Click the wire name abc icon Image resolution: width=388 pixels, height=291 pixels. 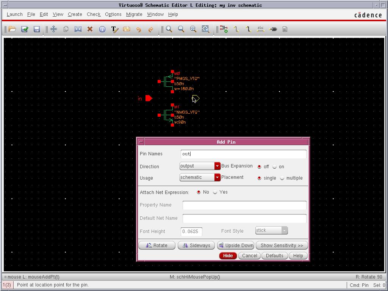click(261, 29)
